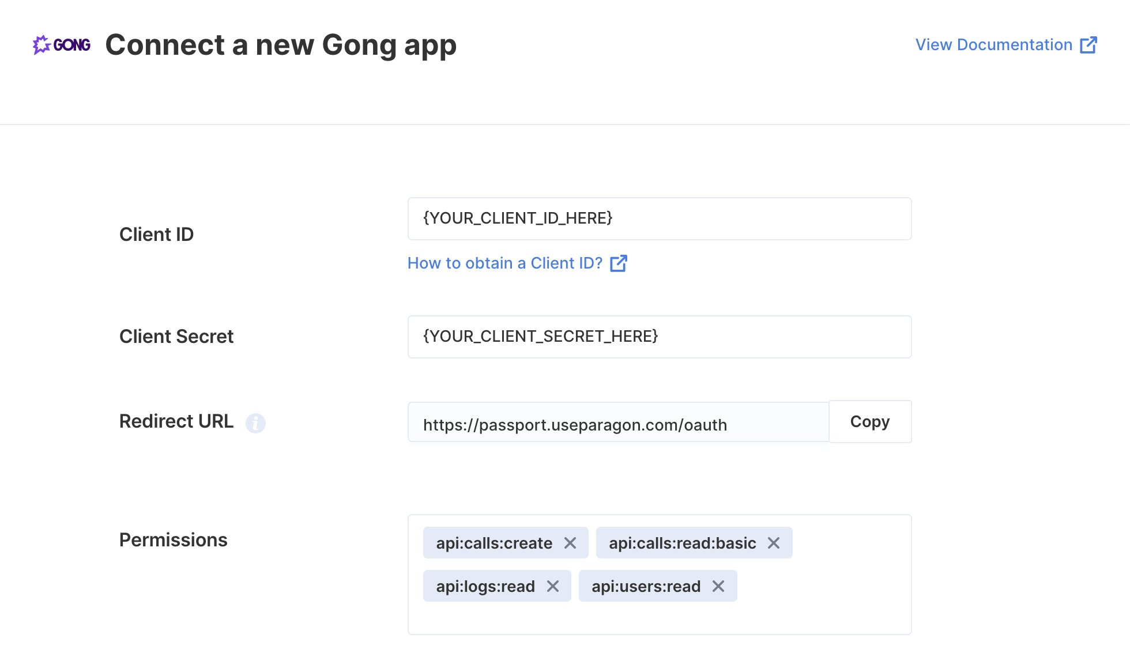Remove the api:calls:read:basic permission tag
The height and width of the screenshot is (672, 1130).
pos(774,543)
